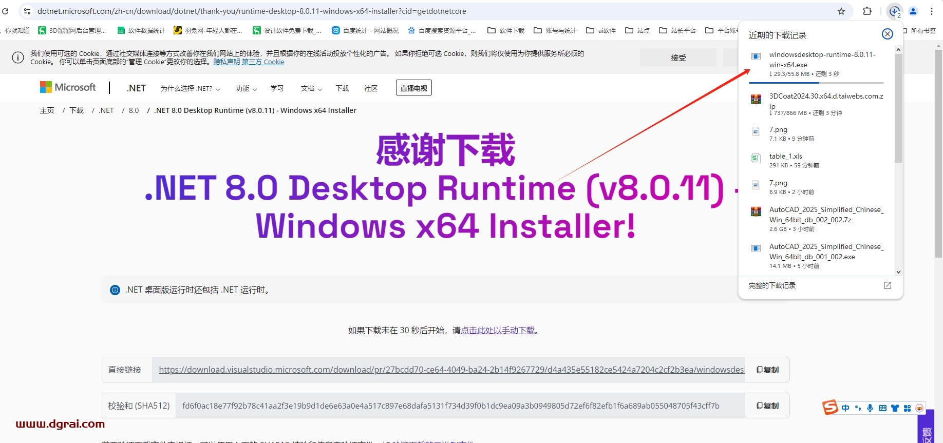
Task: Open the Sogou toolbox grid icon
Action: click(908, 408)
